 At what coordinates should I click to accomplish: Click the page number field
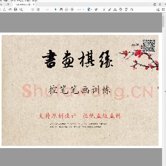[47, 10]
